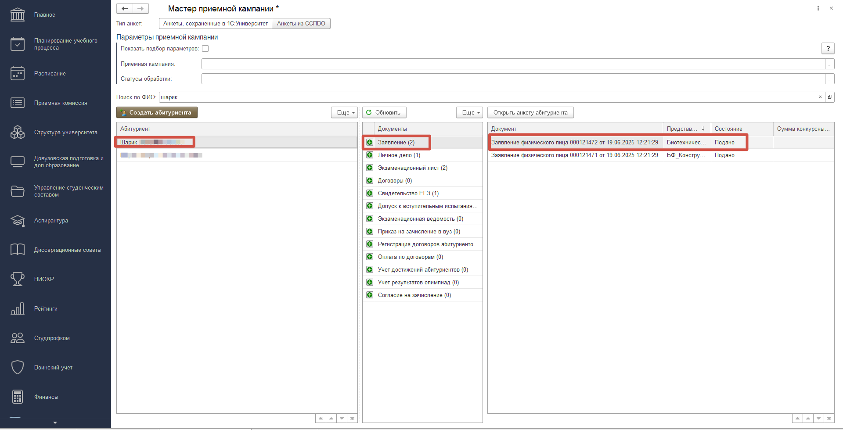Open Расписание calendar icon in sidebar
The height and width of the screenshot is (430, 843).
click(x=18, y=74)
